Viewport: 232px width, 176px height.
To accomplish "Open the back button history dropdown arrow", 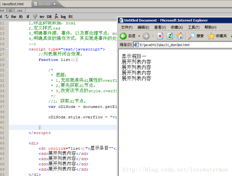I will pyautogui.click(x=139, y=36).
